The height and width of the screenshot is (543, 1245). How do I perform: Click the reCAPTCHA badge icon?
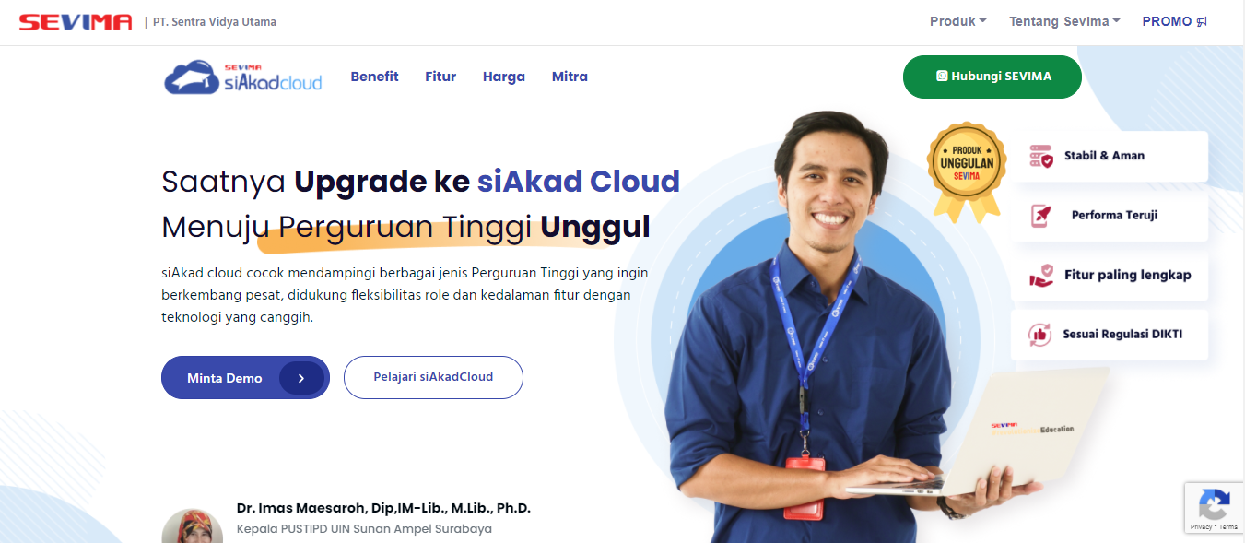click(1214, 505)
